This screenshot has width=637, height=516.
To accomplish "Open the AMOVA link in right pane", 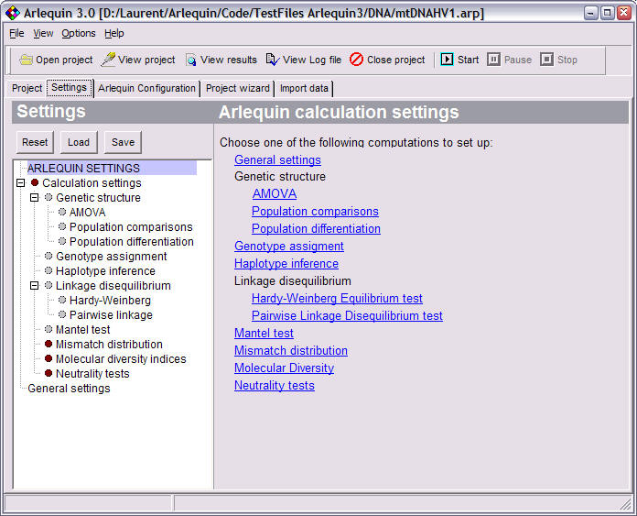I will [x=275, y=193].
